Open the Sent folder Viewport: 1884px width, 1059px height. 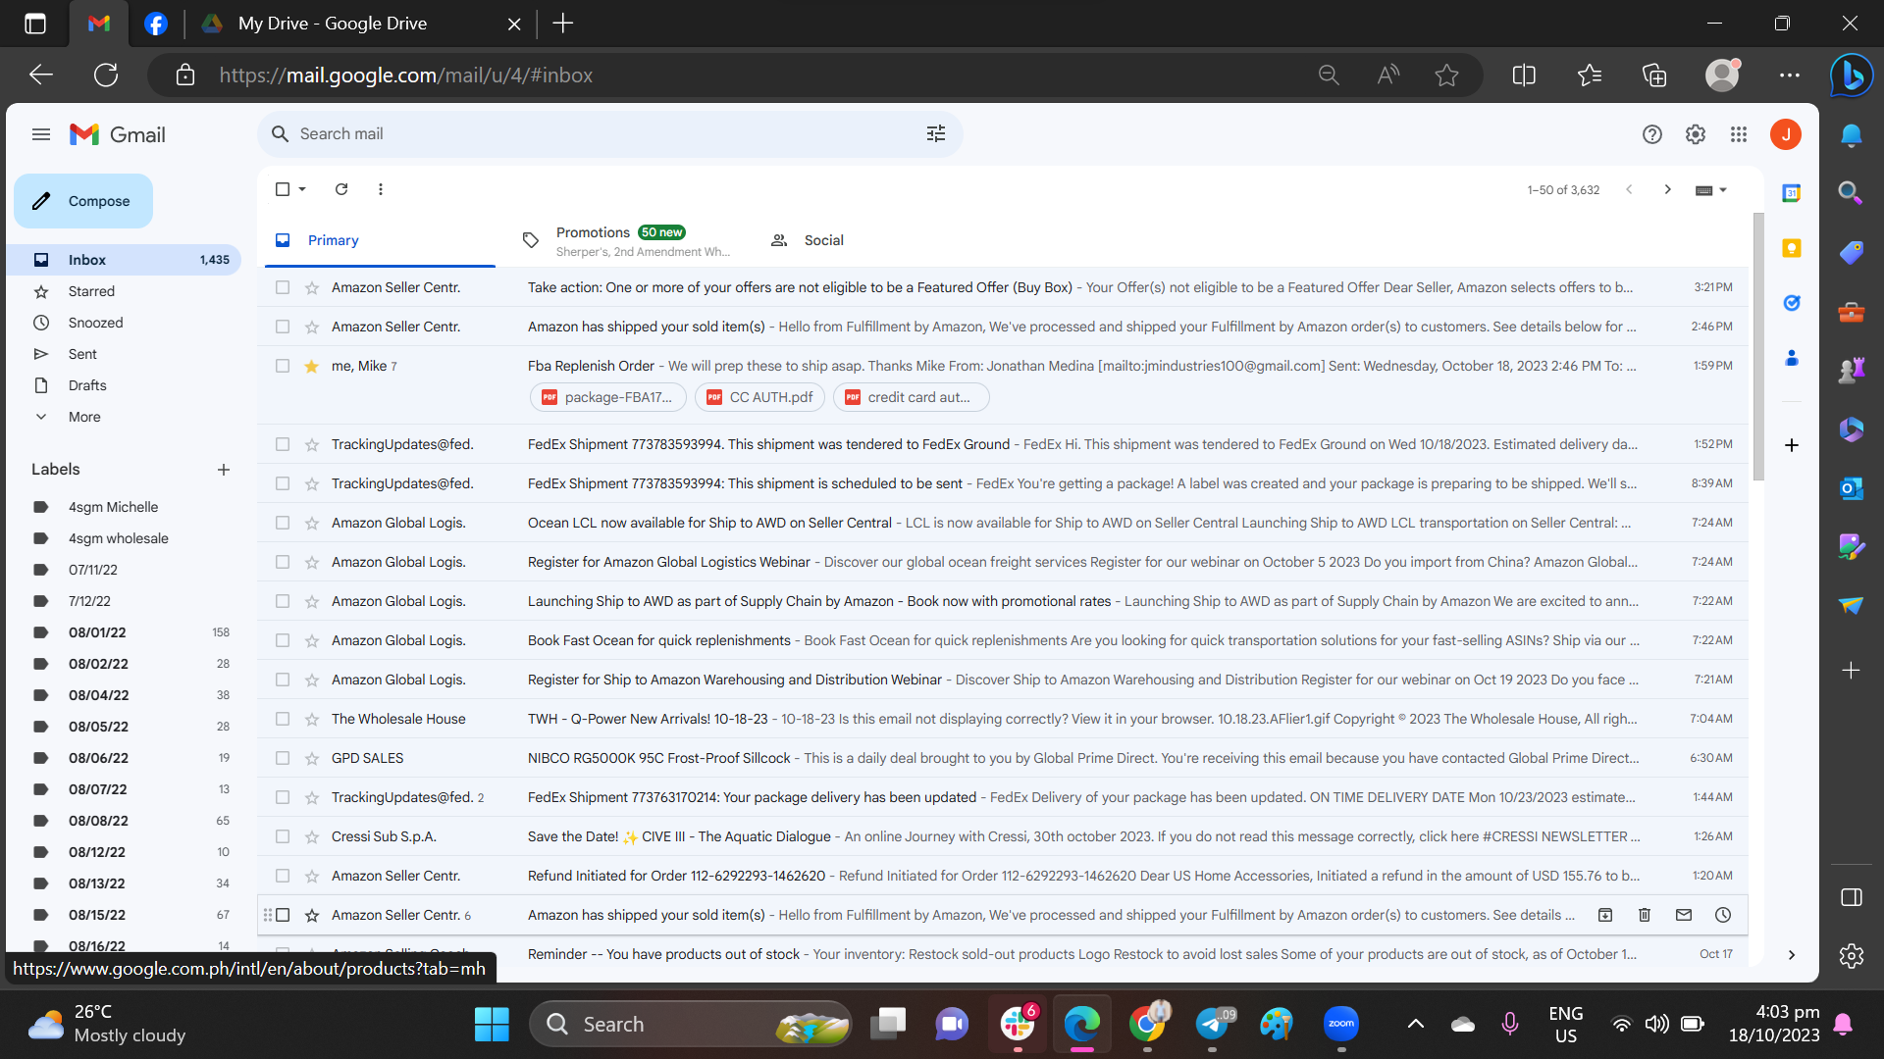(82, 354)
